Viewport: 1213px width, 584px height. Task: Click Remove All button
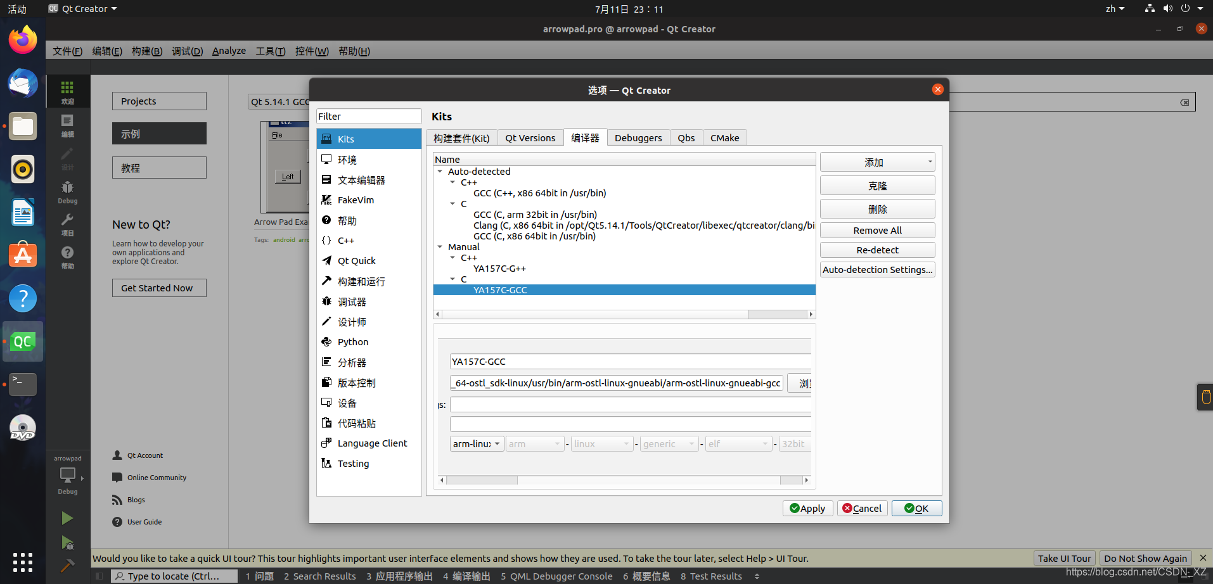(877, 231)
